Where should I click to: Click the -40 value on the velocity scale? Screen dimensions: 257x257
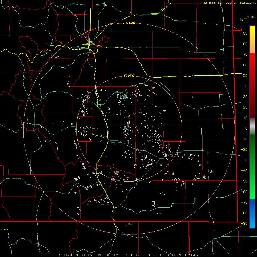pyautogui.click(x=244, y=171)
